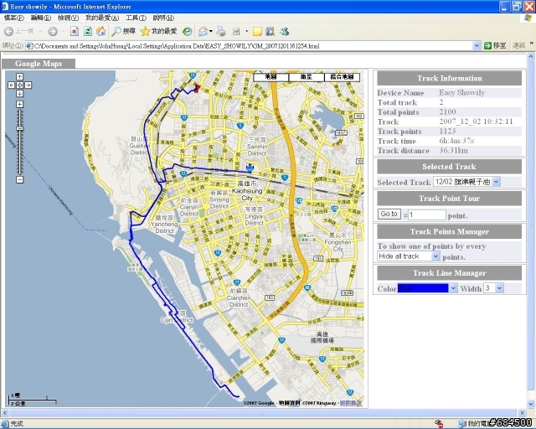Click the IE Forward arrow button
The height and width of the screenshot is (429, 536).
(x=52, y=32)
